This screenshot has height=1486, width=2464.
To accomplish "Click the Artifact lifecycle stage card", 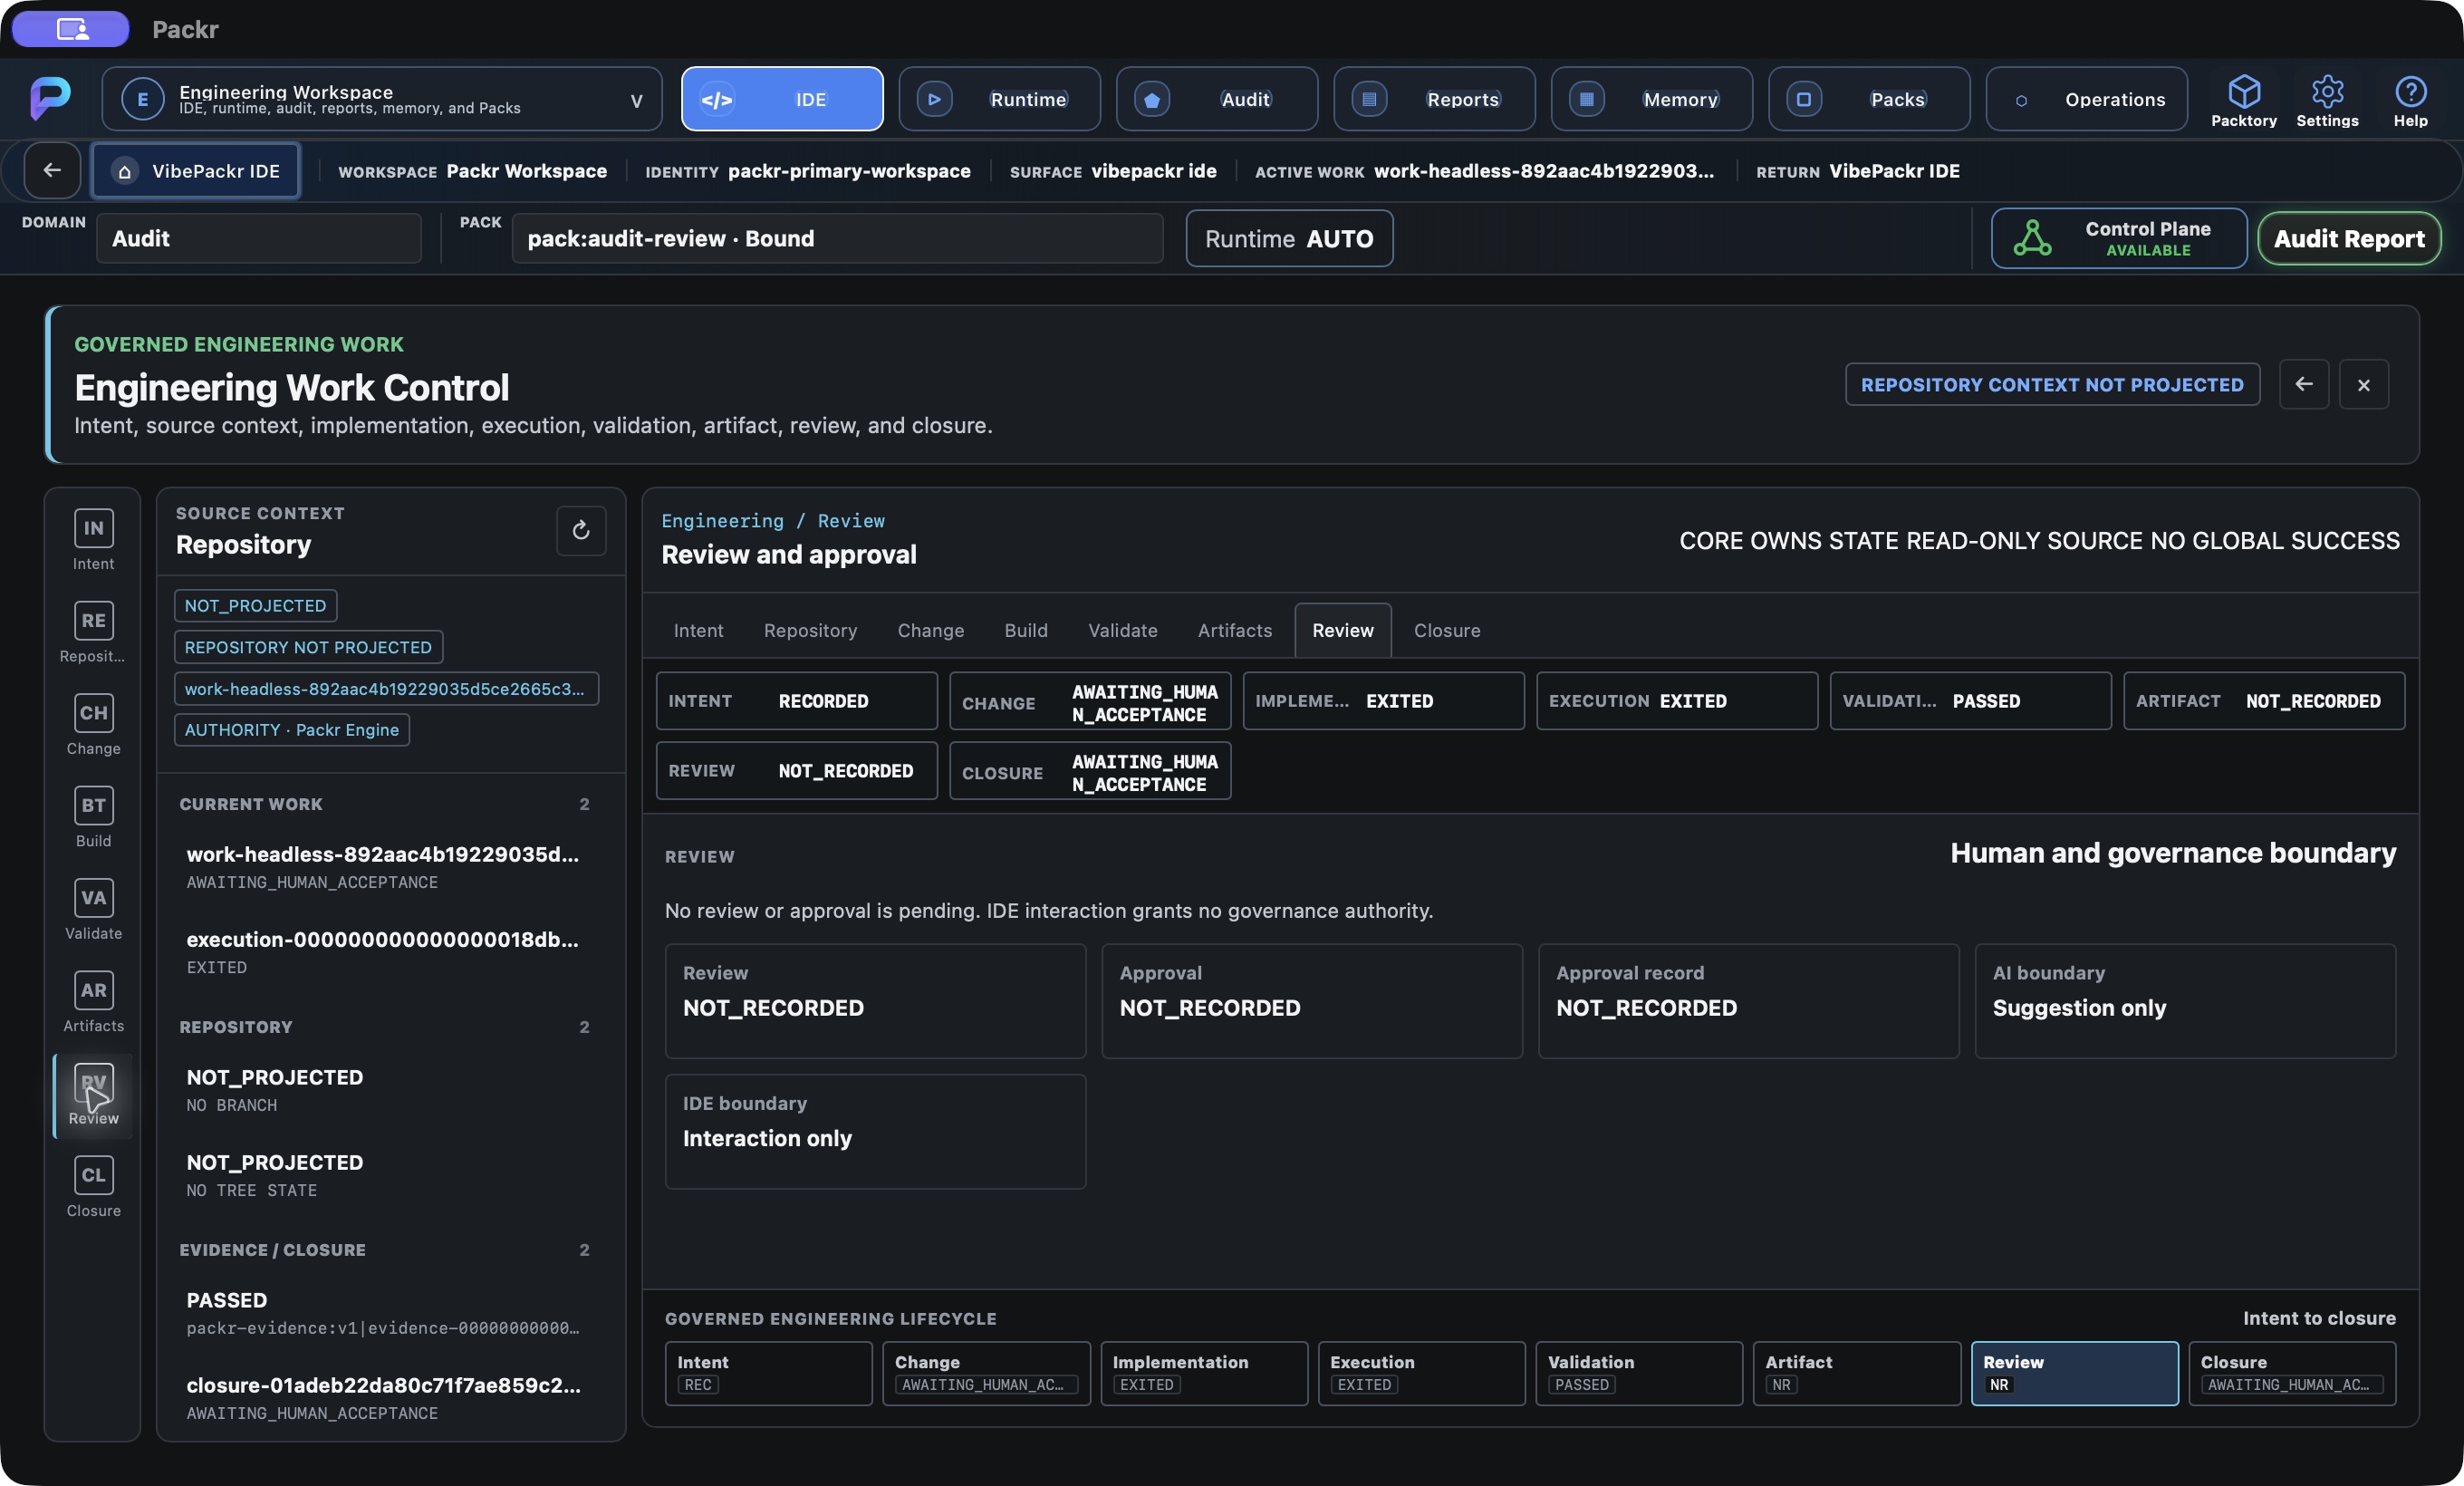I will click(1856, 1373).
